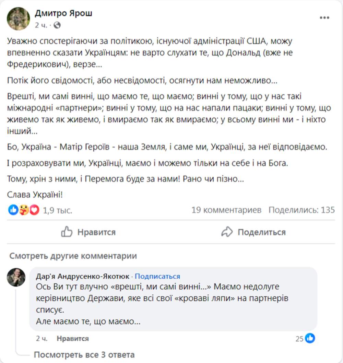Image resolution: width=343 pixels, height=363 pixels.
Task: Click the like badge on the comment
Action: click(310, 339)
